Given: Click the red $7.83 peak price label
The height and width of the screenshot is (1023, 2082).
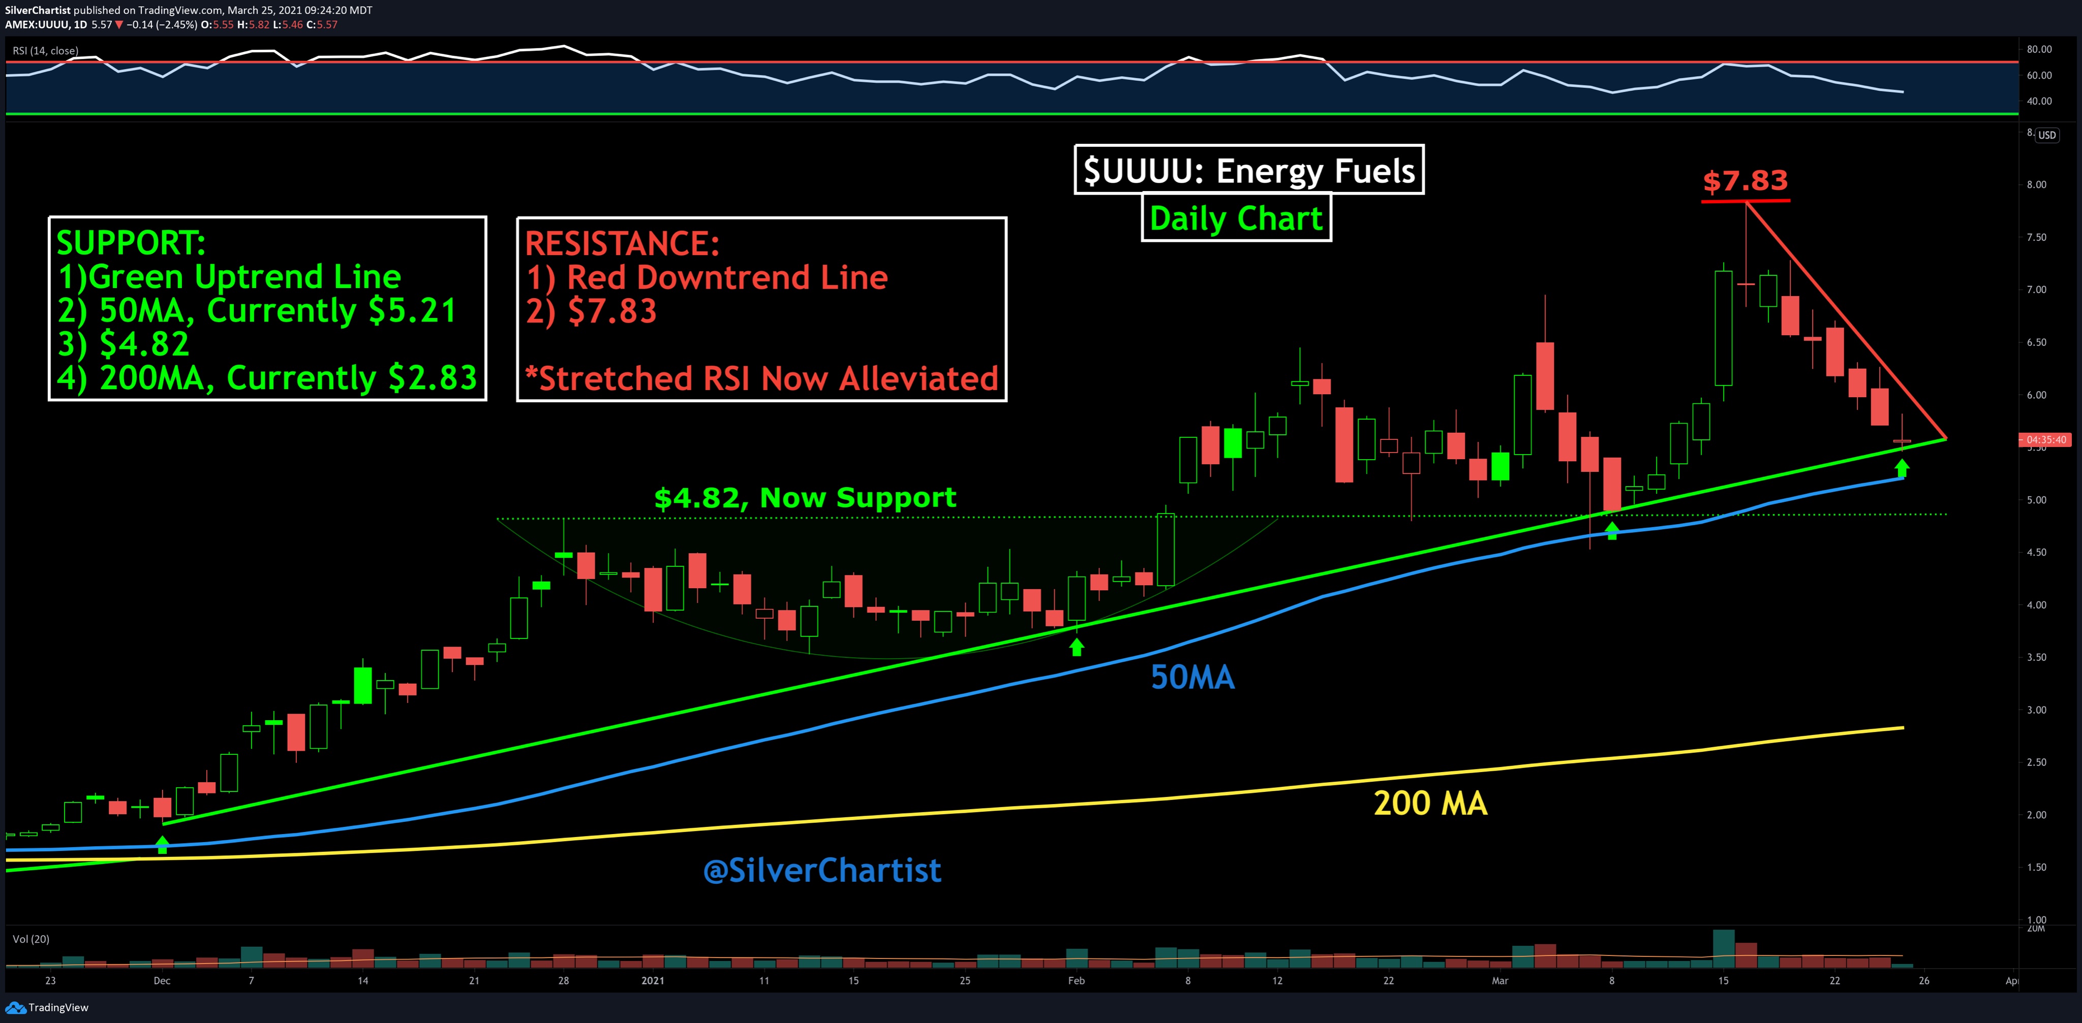Looking at the screenshot, I should click(1745, 181).
